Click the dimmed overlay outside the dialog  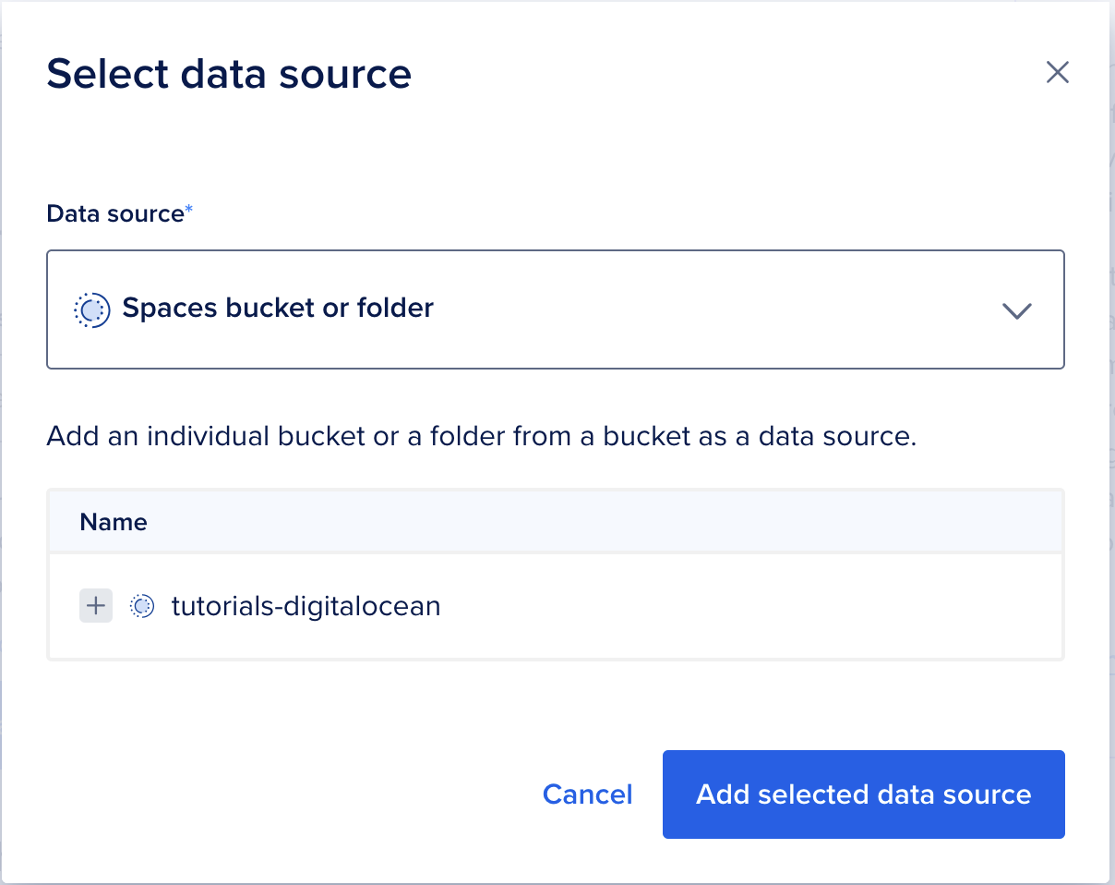pos(1112,462)
